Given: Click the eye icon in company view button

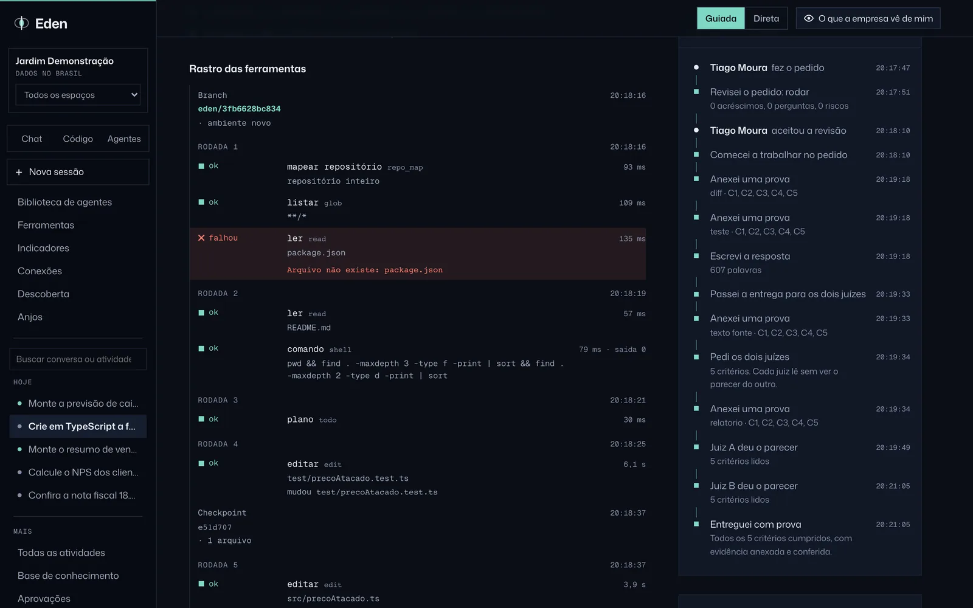Looking at the screenshot, I should (808, 18).
